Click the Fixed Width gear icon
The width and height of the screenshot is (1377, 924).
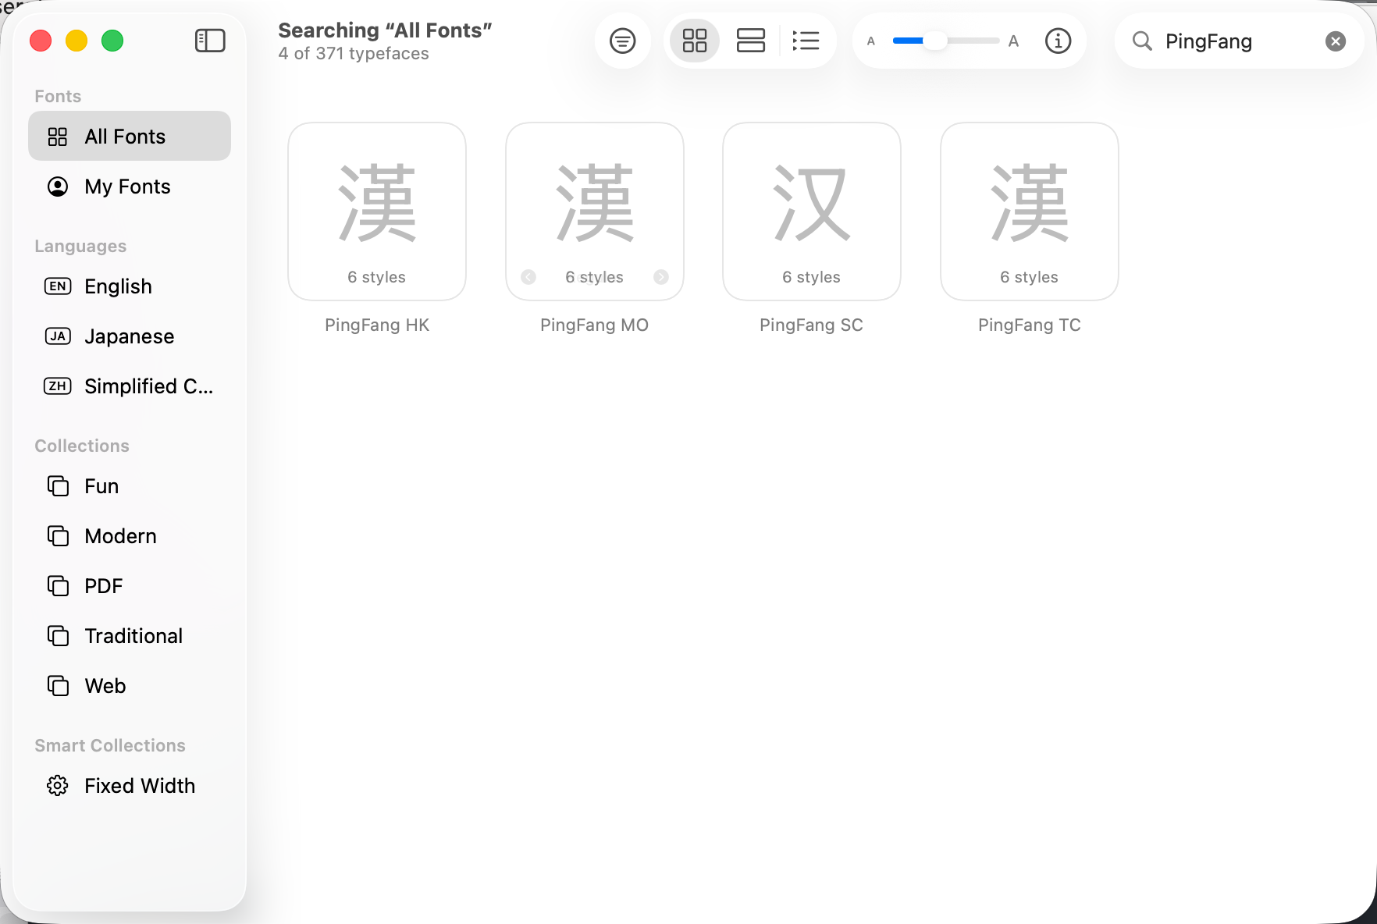point(58,786)
